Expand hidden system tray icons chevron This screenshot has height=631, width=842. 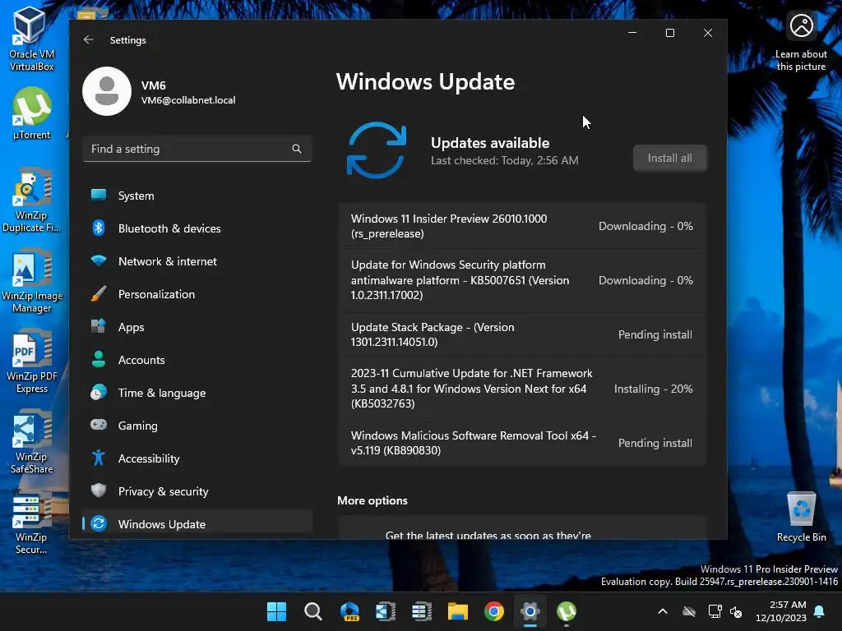663,611
